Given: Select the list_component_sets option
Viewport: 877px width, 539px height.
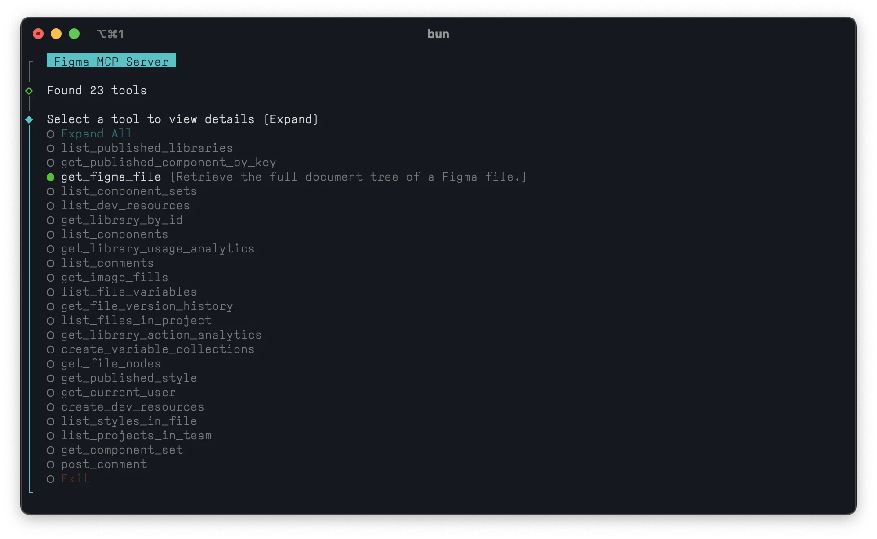Looking at the screenshot, I should (x=129, y=191).
